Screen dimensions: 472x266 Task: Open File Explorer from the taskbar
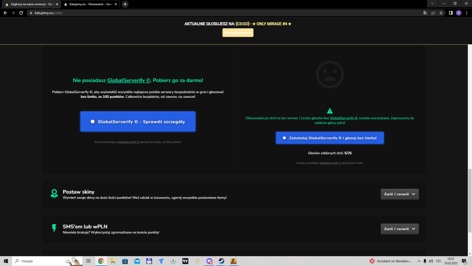113,261
